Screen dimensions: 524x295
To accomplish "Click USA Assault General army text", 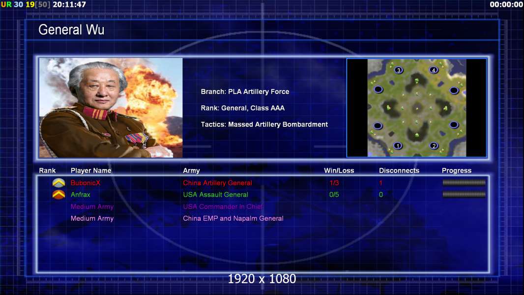I will point(216,194).
